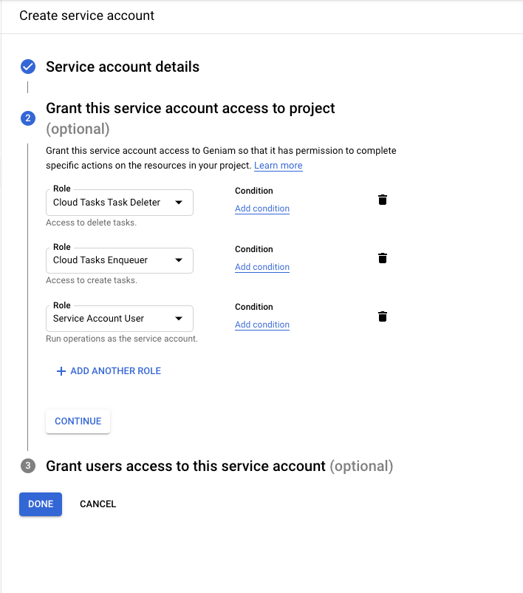523x593 pixels.
Task: Open the Learn more link
Action: point(278,166)
